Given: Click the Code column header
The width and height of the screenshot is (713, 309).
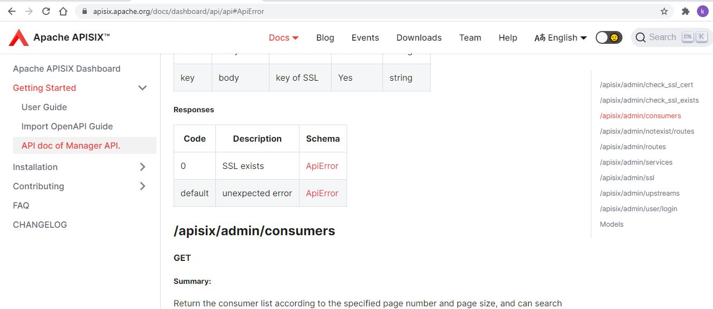Looking at the screenshot, I should pyautogui.click(x=195, y=138).
